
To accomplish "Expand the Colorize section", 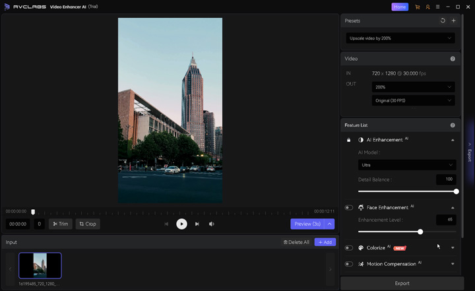I will 453,247.
